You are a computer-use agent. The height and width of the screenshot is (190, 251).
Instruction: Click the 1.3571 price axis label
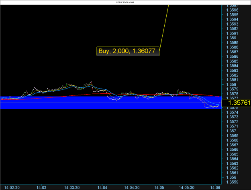[232, 126]
